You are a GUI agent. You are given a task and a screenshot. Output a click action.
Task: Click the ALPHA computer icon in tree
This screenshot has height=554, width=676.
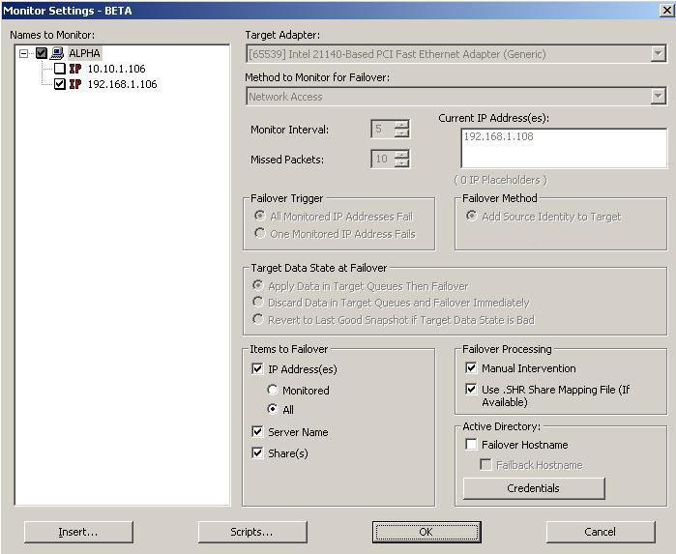pyautogui.click(x=58, y=54)
